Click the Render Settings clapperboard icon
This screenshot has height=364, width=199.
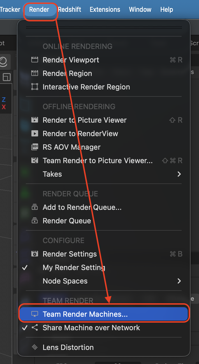point(35,254)
